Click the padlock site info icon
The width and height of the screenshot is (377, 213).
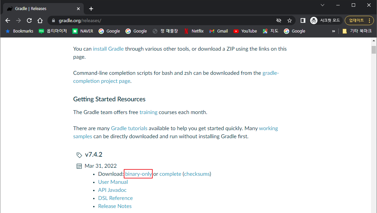(53, 20)
